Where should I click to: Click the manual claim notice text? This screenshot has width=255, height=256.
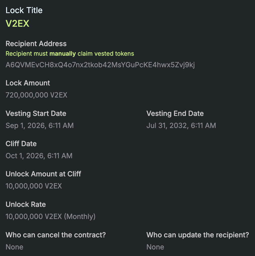point(70,54)
